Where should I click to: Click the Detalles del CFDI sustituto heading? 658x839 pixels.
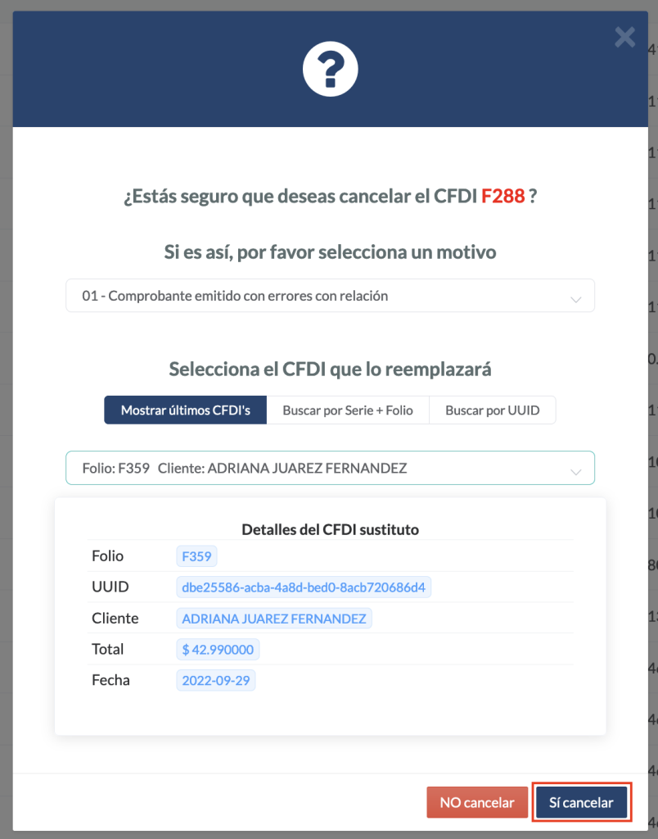pos(330,529)
